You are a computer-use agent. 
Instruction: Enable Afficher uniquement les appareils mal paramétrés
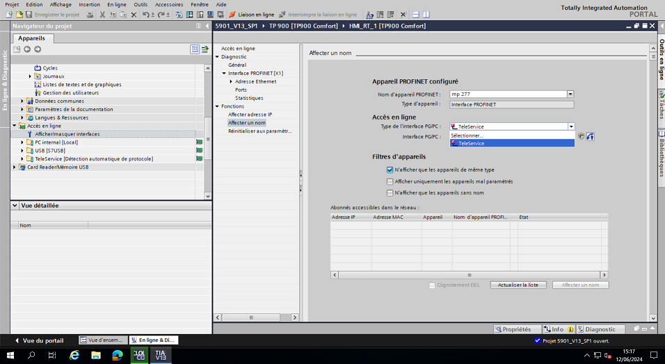coord(390,181)
